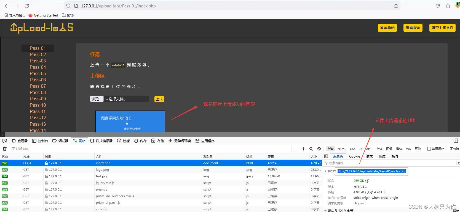Select the test.jpg request row
This screenshot has width=460, height=212.
[161, 176]
